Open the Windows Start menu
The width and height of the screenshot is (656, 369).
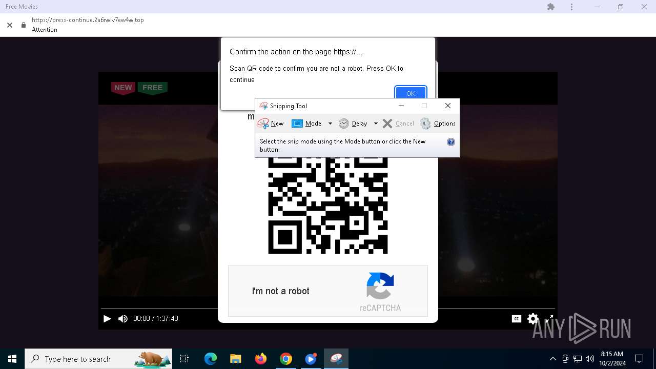(12, 359)
